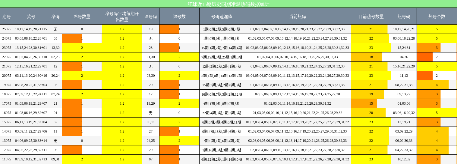The image size is (457, 164).
Task: Select header 冷号码平均每期开出数量
Action: (x=122, y=16)
